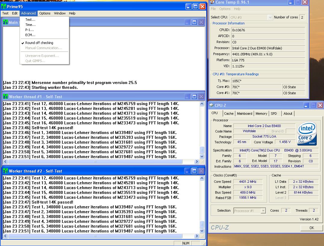Click the Worker thread #2 window icon
Screen dimensions: 324x246
5,171
